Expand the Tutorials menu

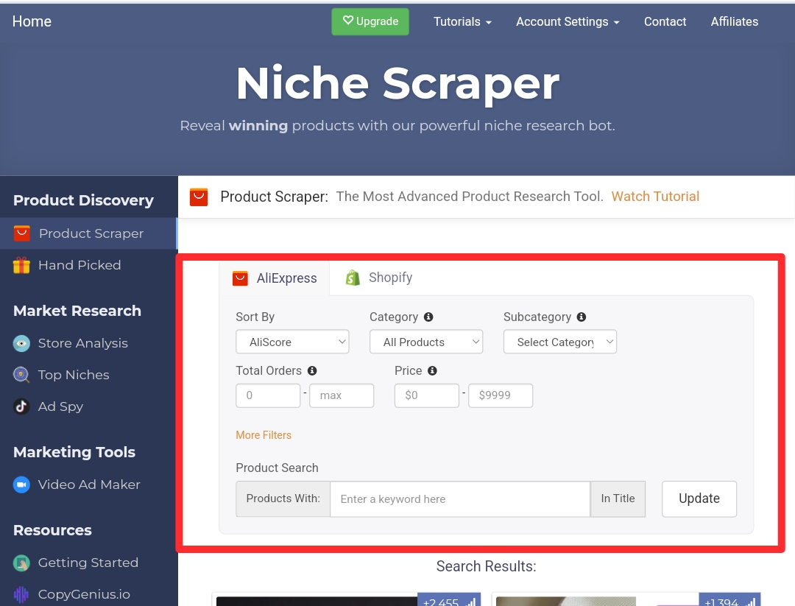pyautogui.click(x=462, y=22)
